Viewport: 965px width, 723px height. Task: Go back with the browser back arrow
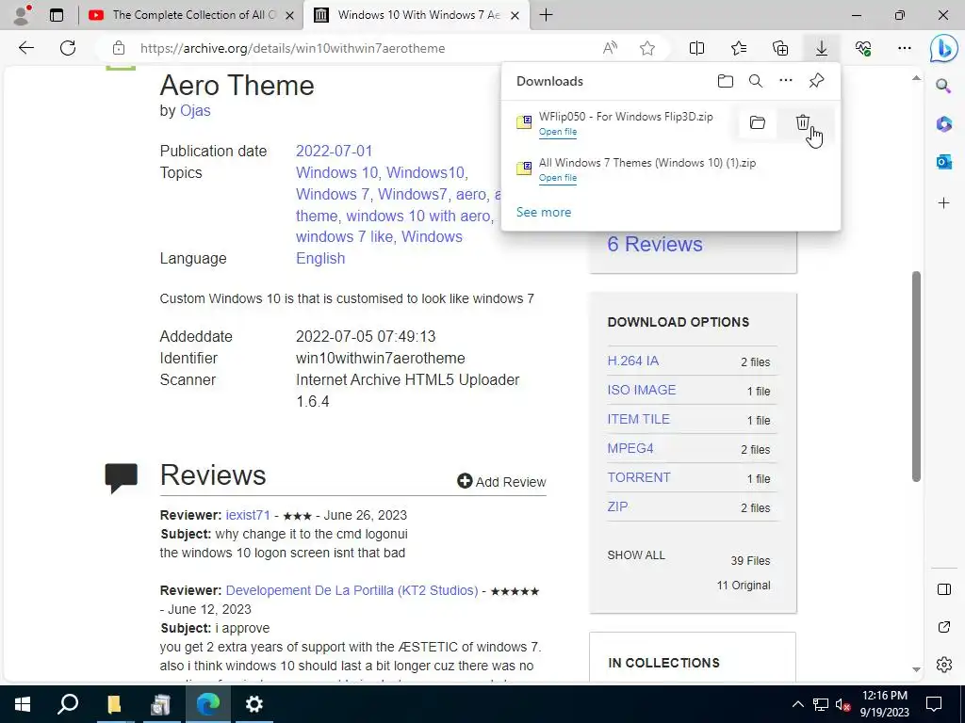pos(25,48)
